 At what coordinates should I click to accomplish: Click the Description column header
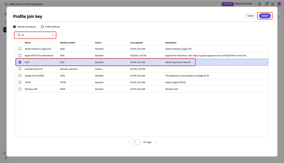pos(171,43)
